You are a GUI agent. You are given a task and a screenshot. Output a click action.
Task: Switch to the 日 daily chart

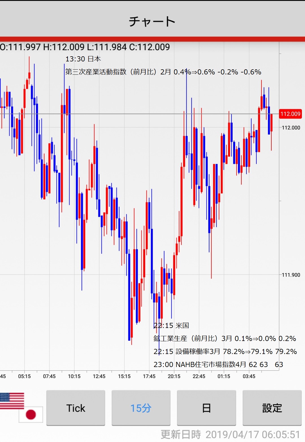pyautogui.click(x=206, y=408)
